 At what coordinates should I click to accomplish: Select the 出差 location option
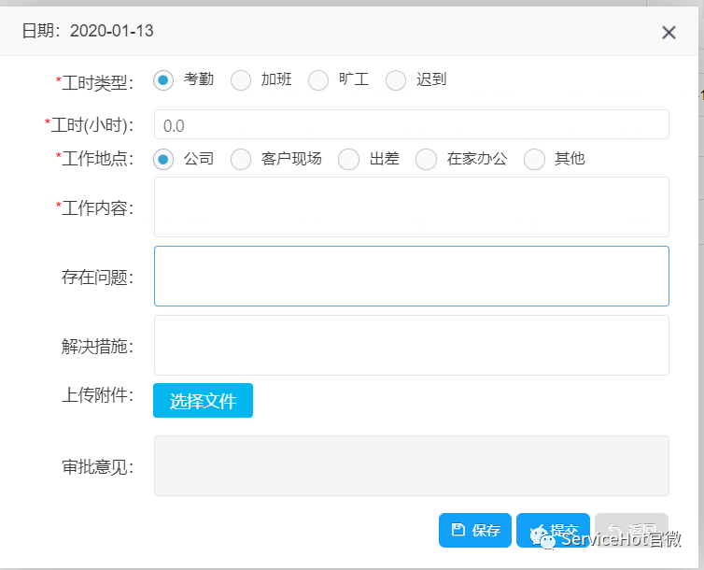[348, 159]
